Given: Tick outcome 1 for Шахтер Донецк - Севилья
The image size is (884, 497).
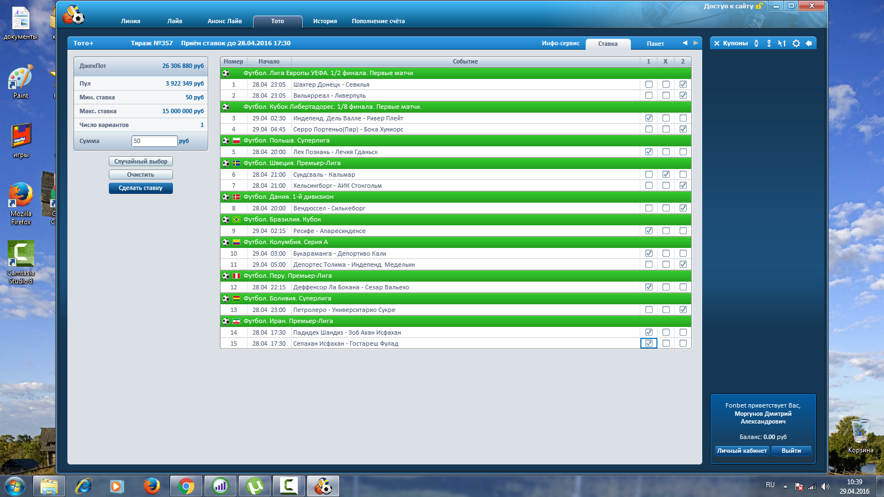Looking at the screenshot, I should click(649, 84).
